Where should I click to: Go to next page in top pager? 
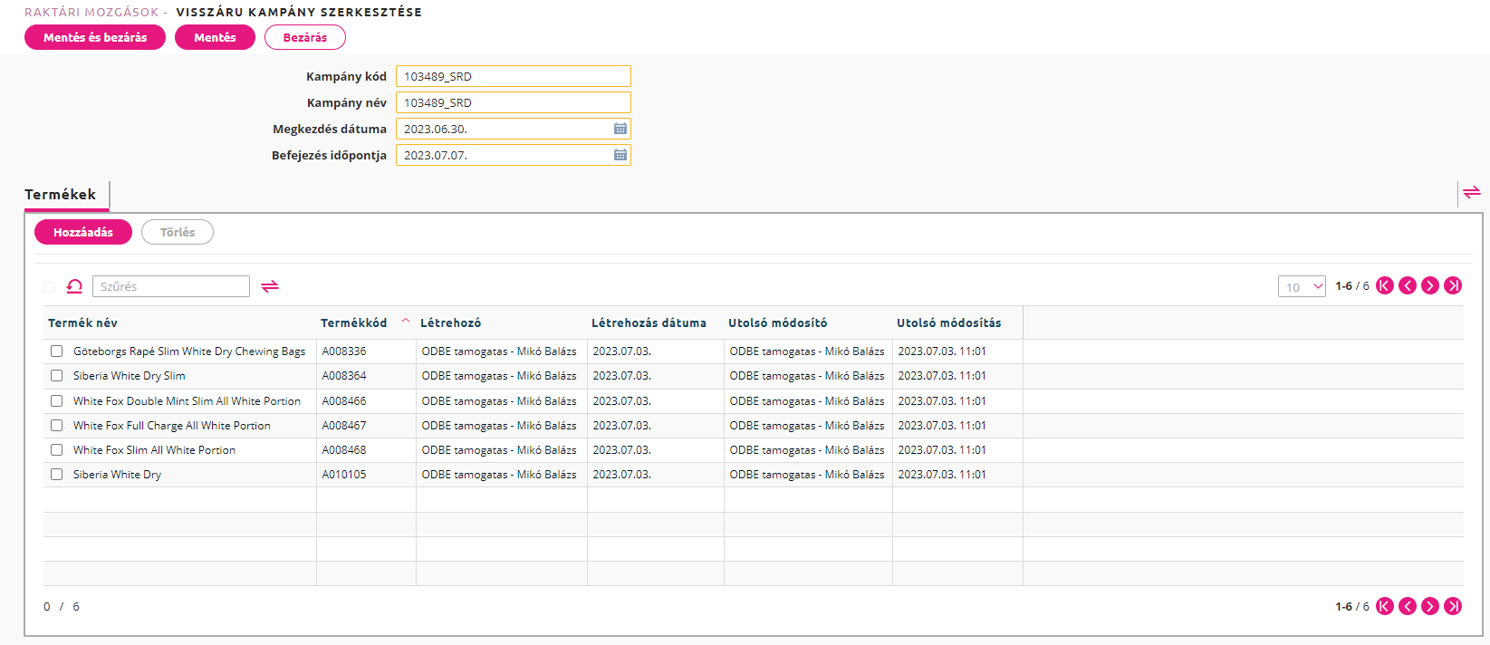[1430, 286]
